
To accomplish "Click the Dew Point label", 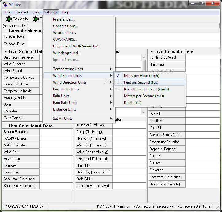I will click(21, 172).
